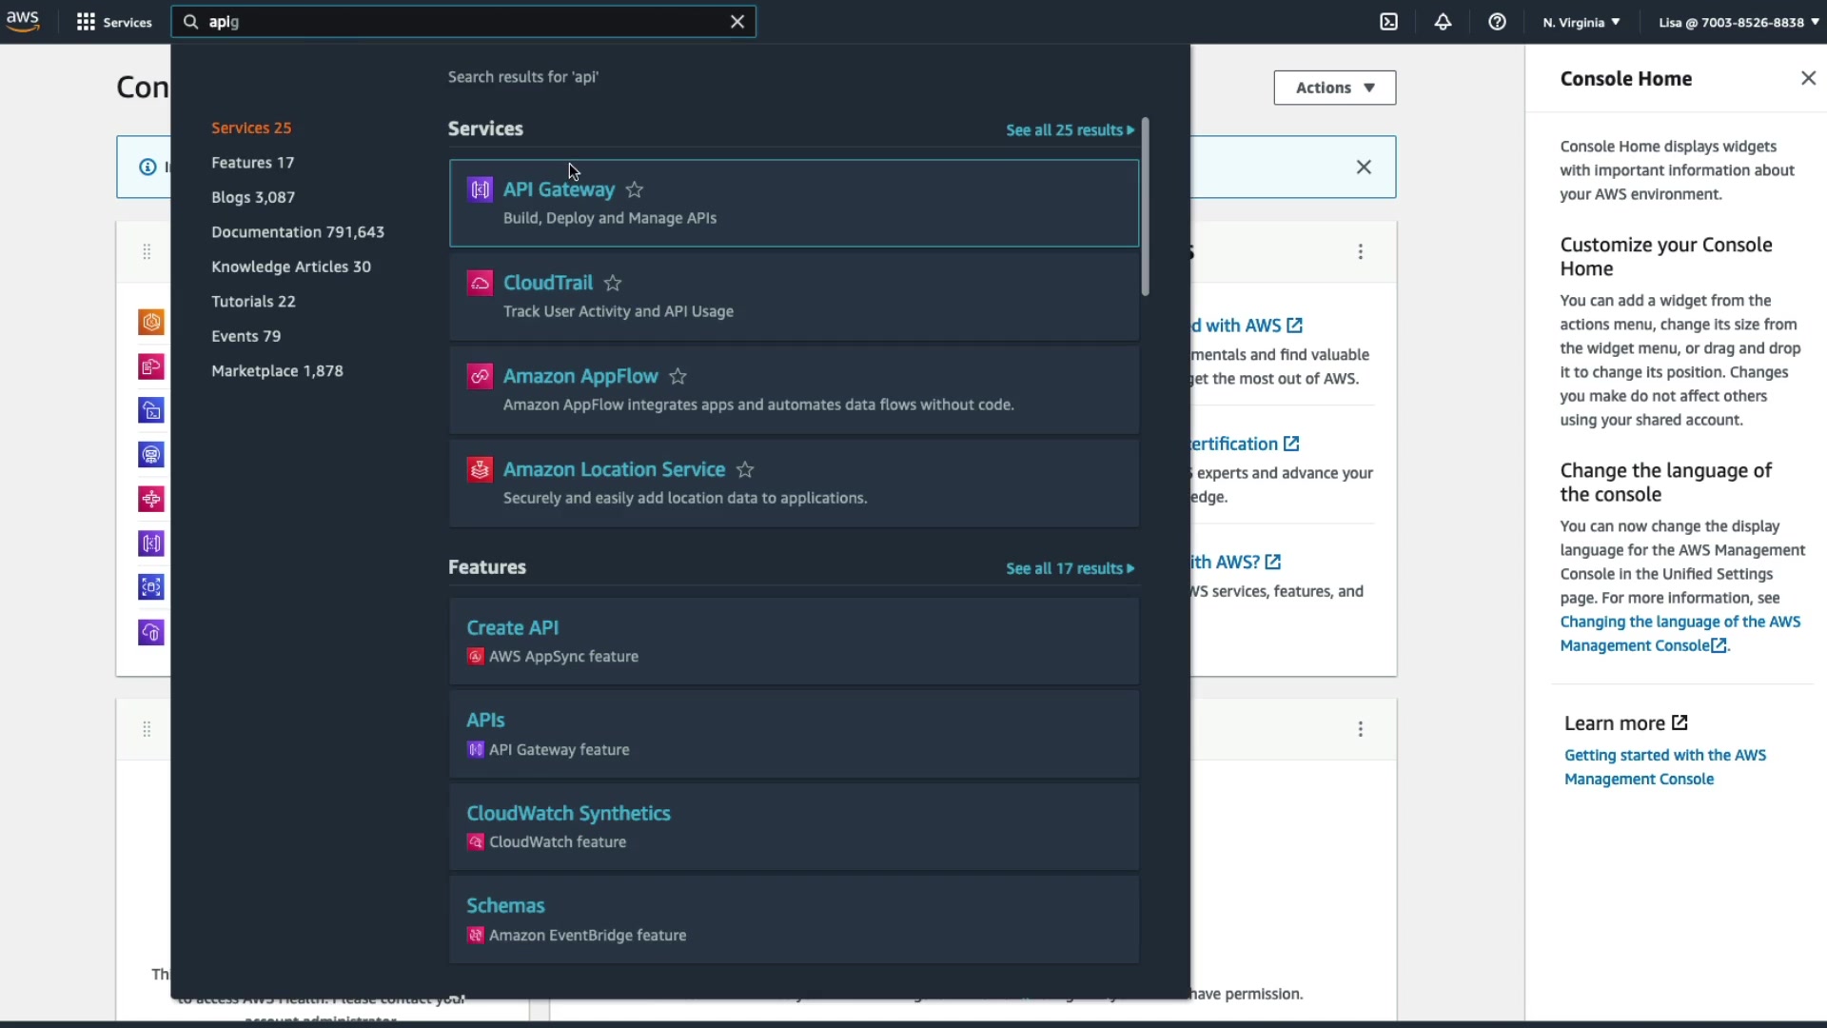The image size is (1827, 1028).
Task: Open the notifications bell icon
Action: [x=1443, y=22]
